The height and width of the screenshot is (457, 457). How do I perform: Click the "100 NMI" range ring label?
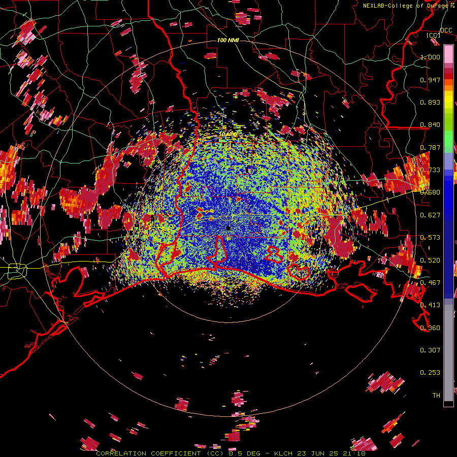pyautogui.click(x=228, y=40)
